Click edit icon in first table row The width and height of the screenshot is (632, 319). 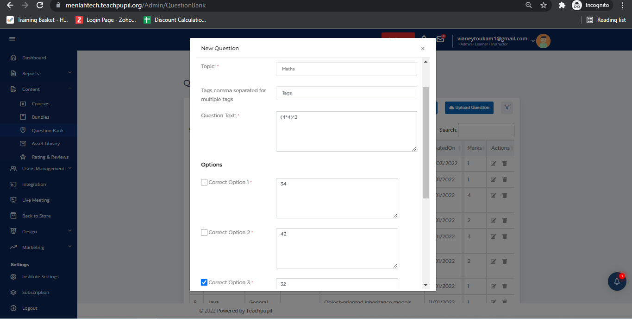click(494, 164)
